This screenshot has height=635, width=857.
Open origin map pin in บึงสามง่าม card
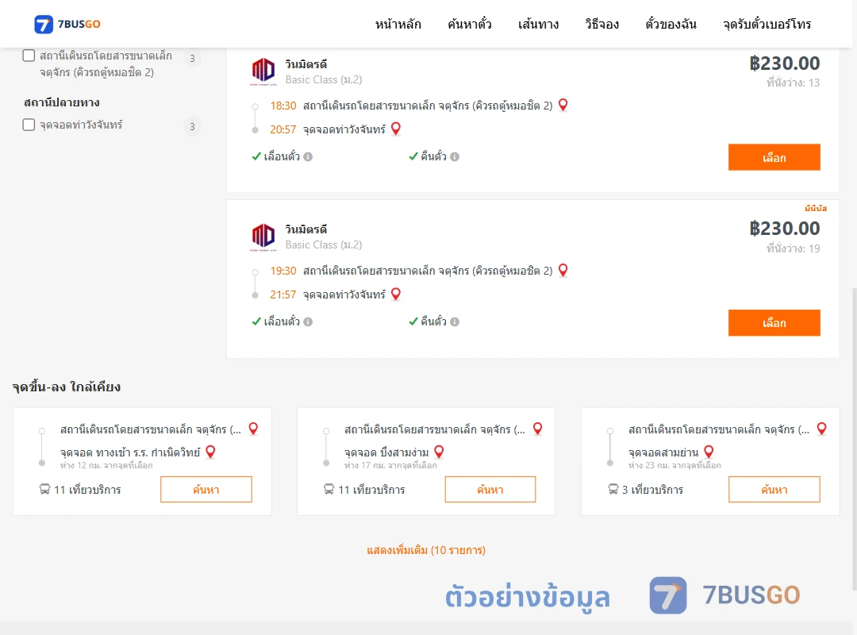[x=538, y=429]
